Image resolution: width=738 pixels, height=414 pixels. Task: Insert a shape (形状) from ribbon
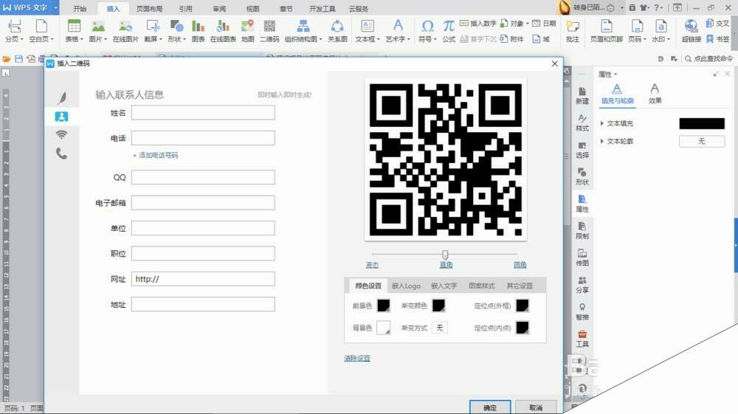[176, 31]
